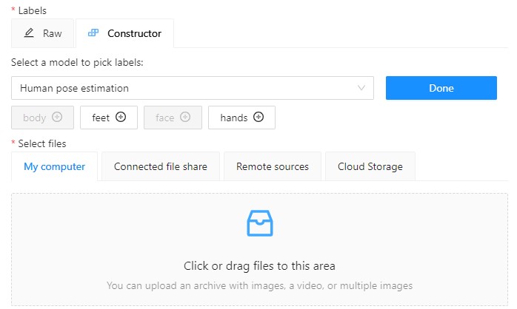The width and height of the screenshot is (517, 309).
Task: Open the Remote sources tab
Action: pyautogui.click(x=273, y=166)
